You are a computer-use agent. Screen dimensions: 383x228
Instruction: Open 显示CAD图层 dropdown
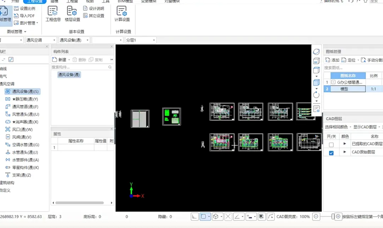tap(367, 127)
